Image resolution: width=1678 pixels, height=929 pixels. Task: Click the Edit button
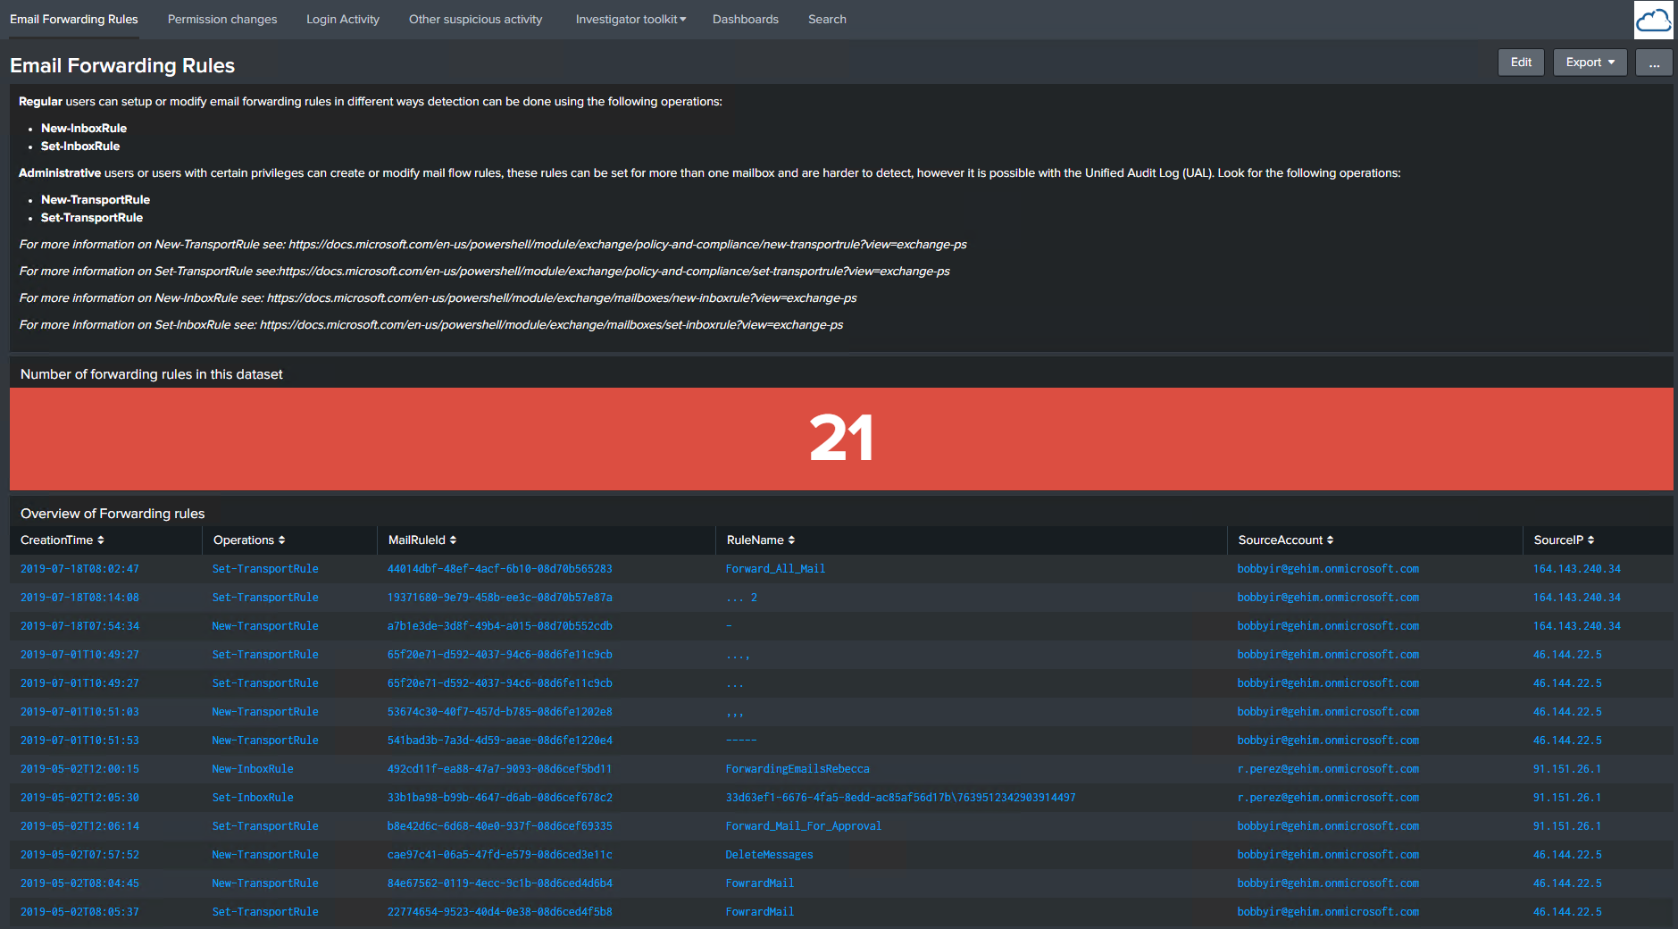(x=1521, y=63)
